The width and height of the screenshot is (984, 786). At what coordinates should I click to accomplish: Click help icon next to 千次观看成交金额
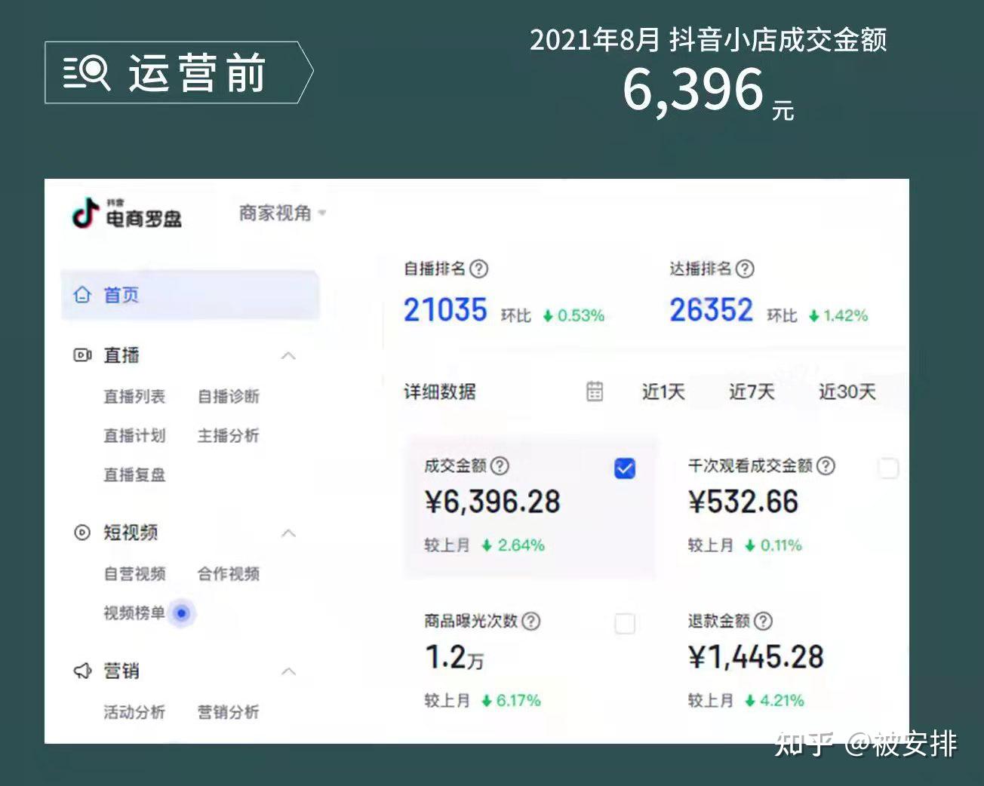coord(826,466)
